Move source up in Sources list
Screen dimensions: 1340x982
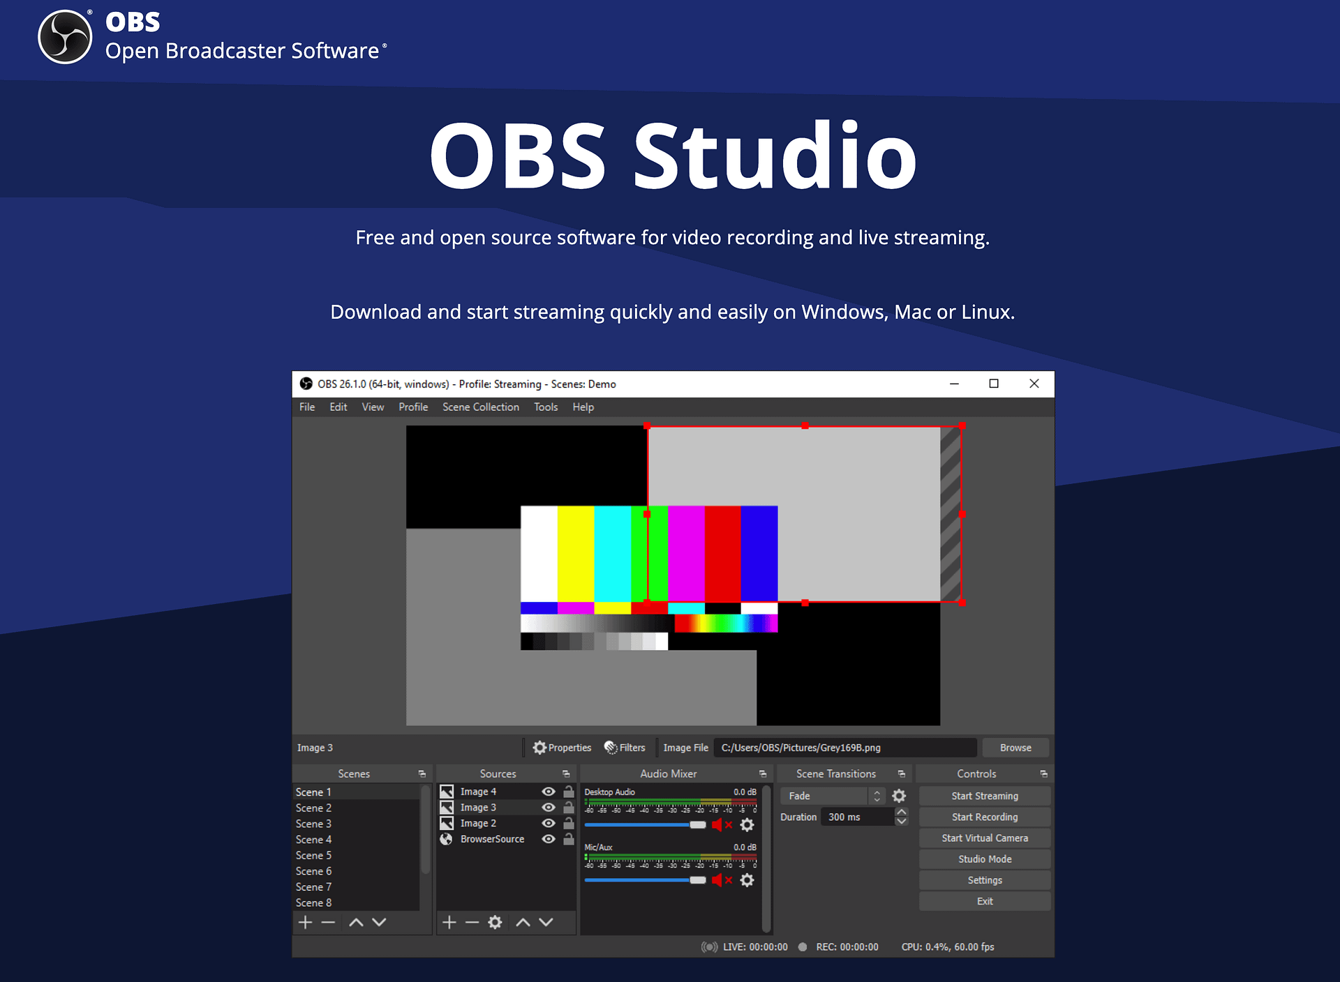[523, 923]
